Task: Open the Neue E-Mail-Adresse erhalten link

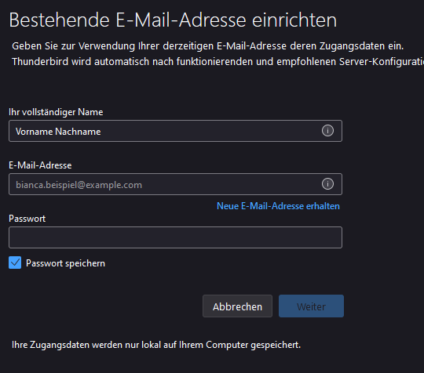Action: pos(278,206)
